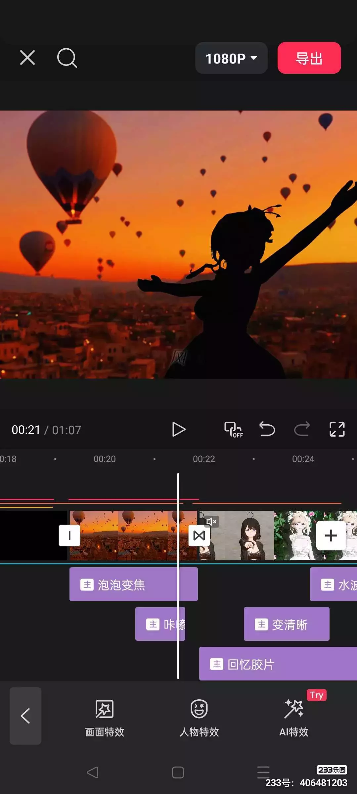The height and width of the screenshot is (794, 357).
Task: Open the 1080P resolution dropdown
Action: pyautogui.click(x=231, y=58)
